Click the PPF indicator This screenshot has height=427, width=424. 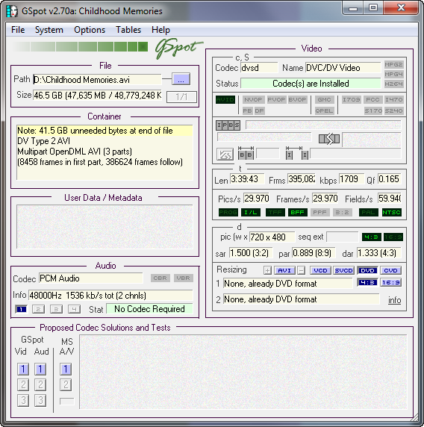point(320,212)
